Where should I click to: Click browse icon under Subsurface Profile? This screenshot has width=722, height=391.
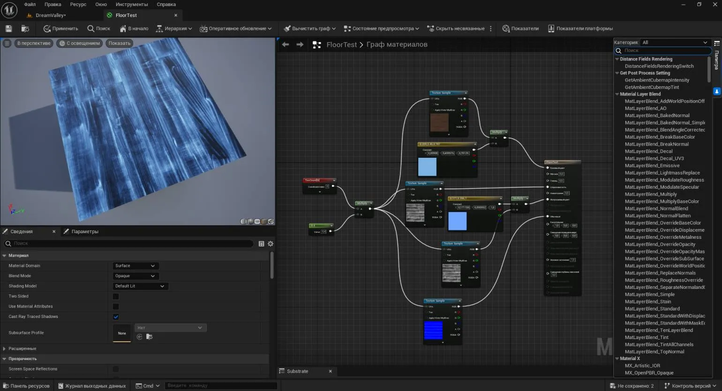149,337
